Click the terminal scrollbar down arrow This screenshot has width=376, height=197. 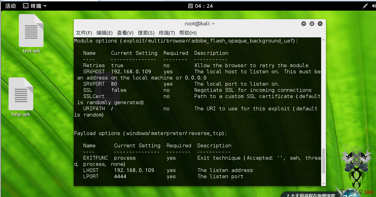324,184
